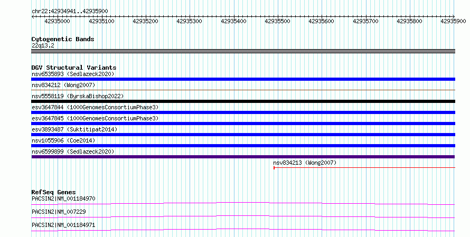Click the red line for nsv834213
The width and height of the screenshot is (470, 237).
click(x=364, y=168)
